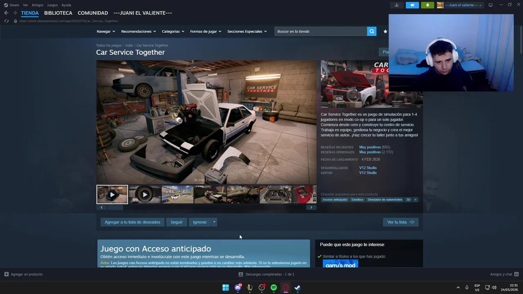Click the Indie breadcrumb link
Screen dimensions: 523x294
point(129,45)
